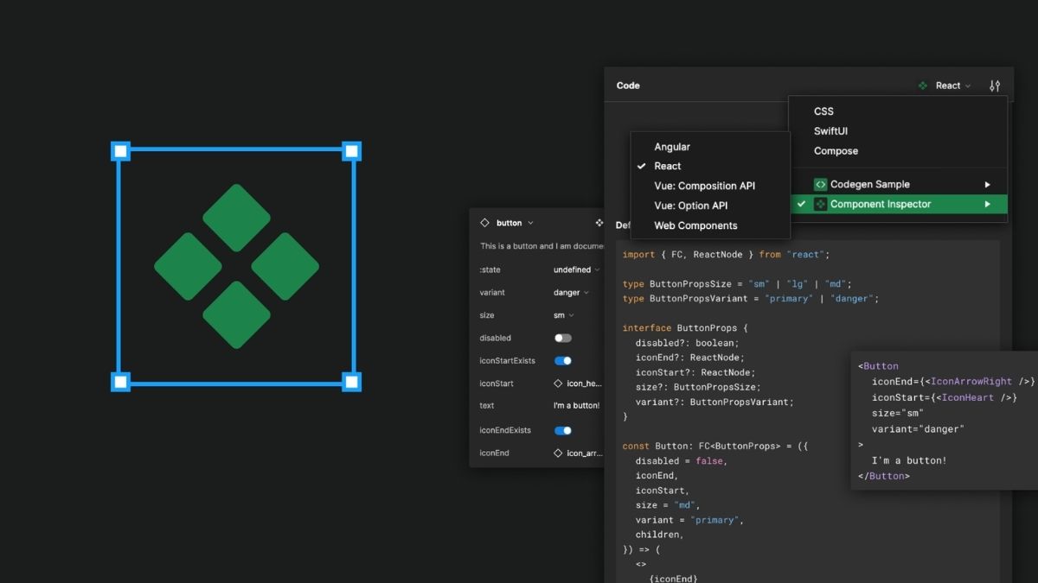This screenshot has height=583, width=1038.
Task: Click the closing </Button> tag in snippet
Action: tap(884, 476)
